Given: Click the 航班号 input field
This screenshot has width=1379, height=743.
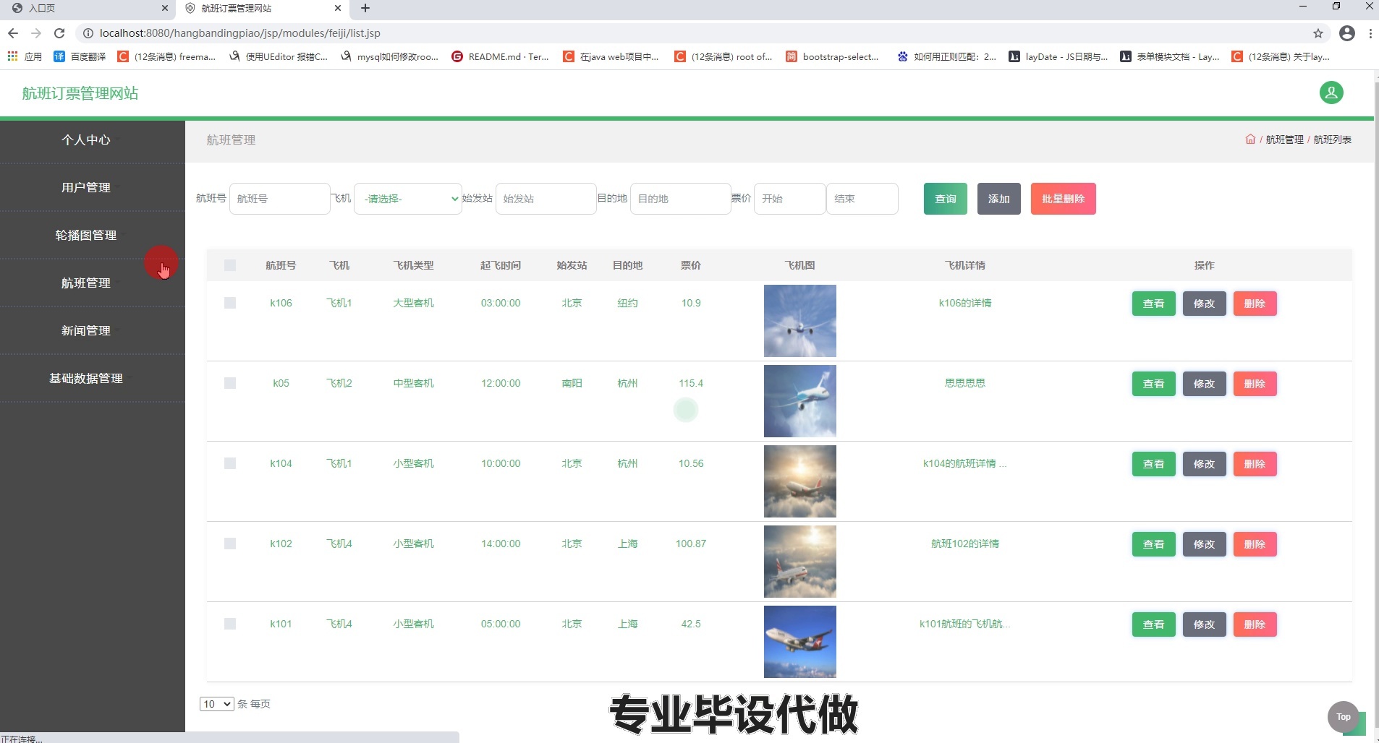Looking at the screenshot, I should click(x=280, y=199).
